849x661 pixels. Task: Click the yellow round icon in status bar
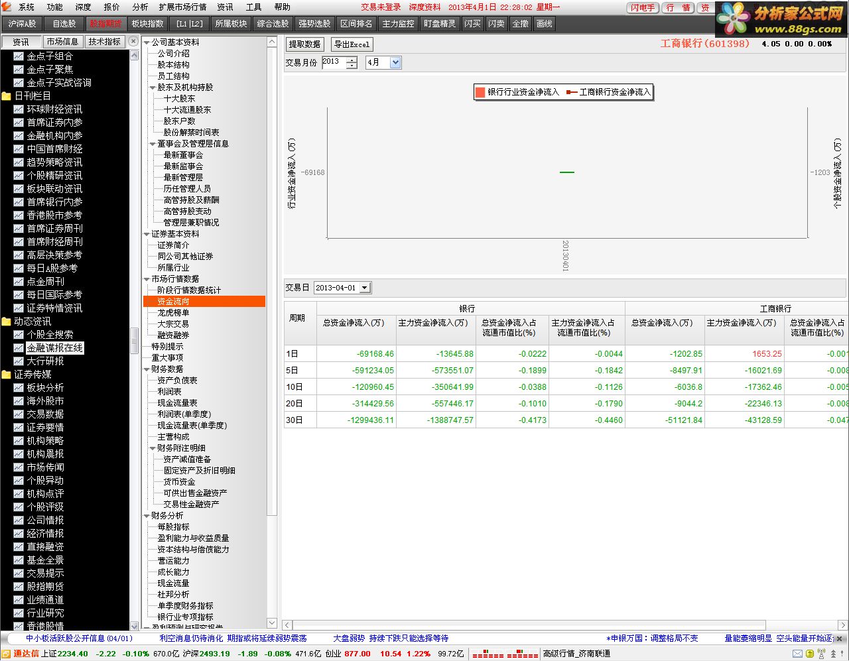[x=810, y=654]
